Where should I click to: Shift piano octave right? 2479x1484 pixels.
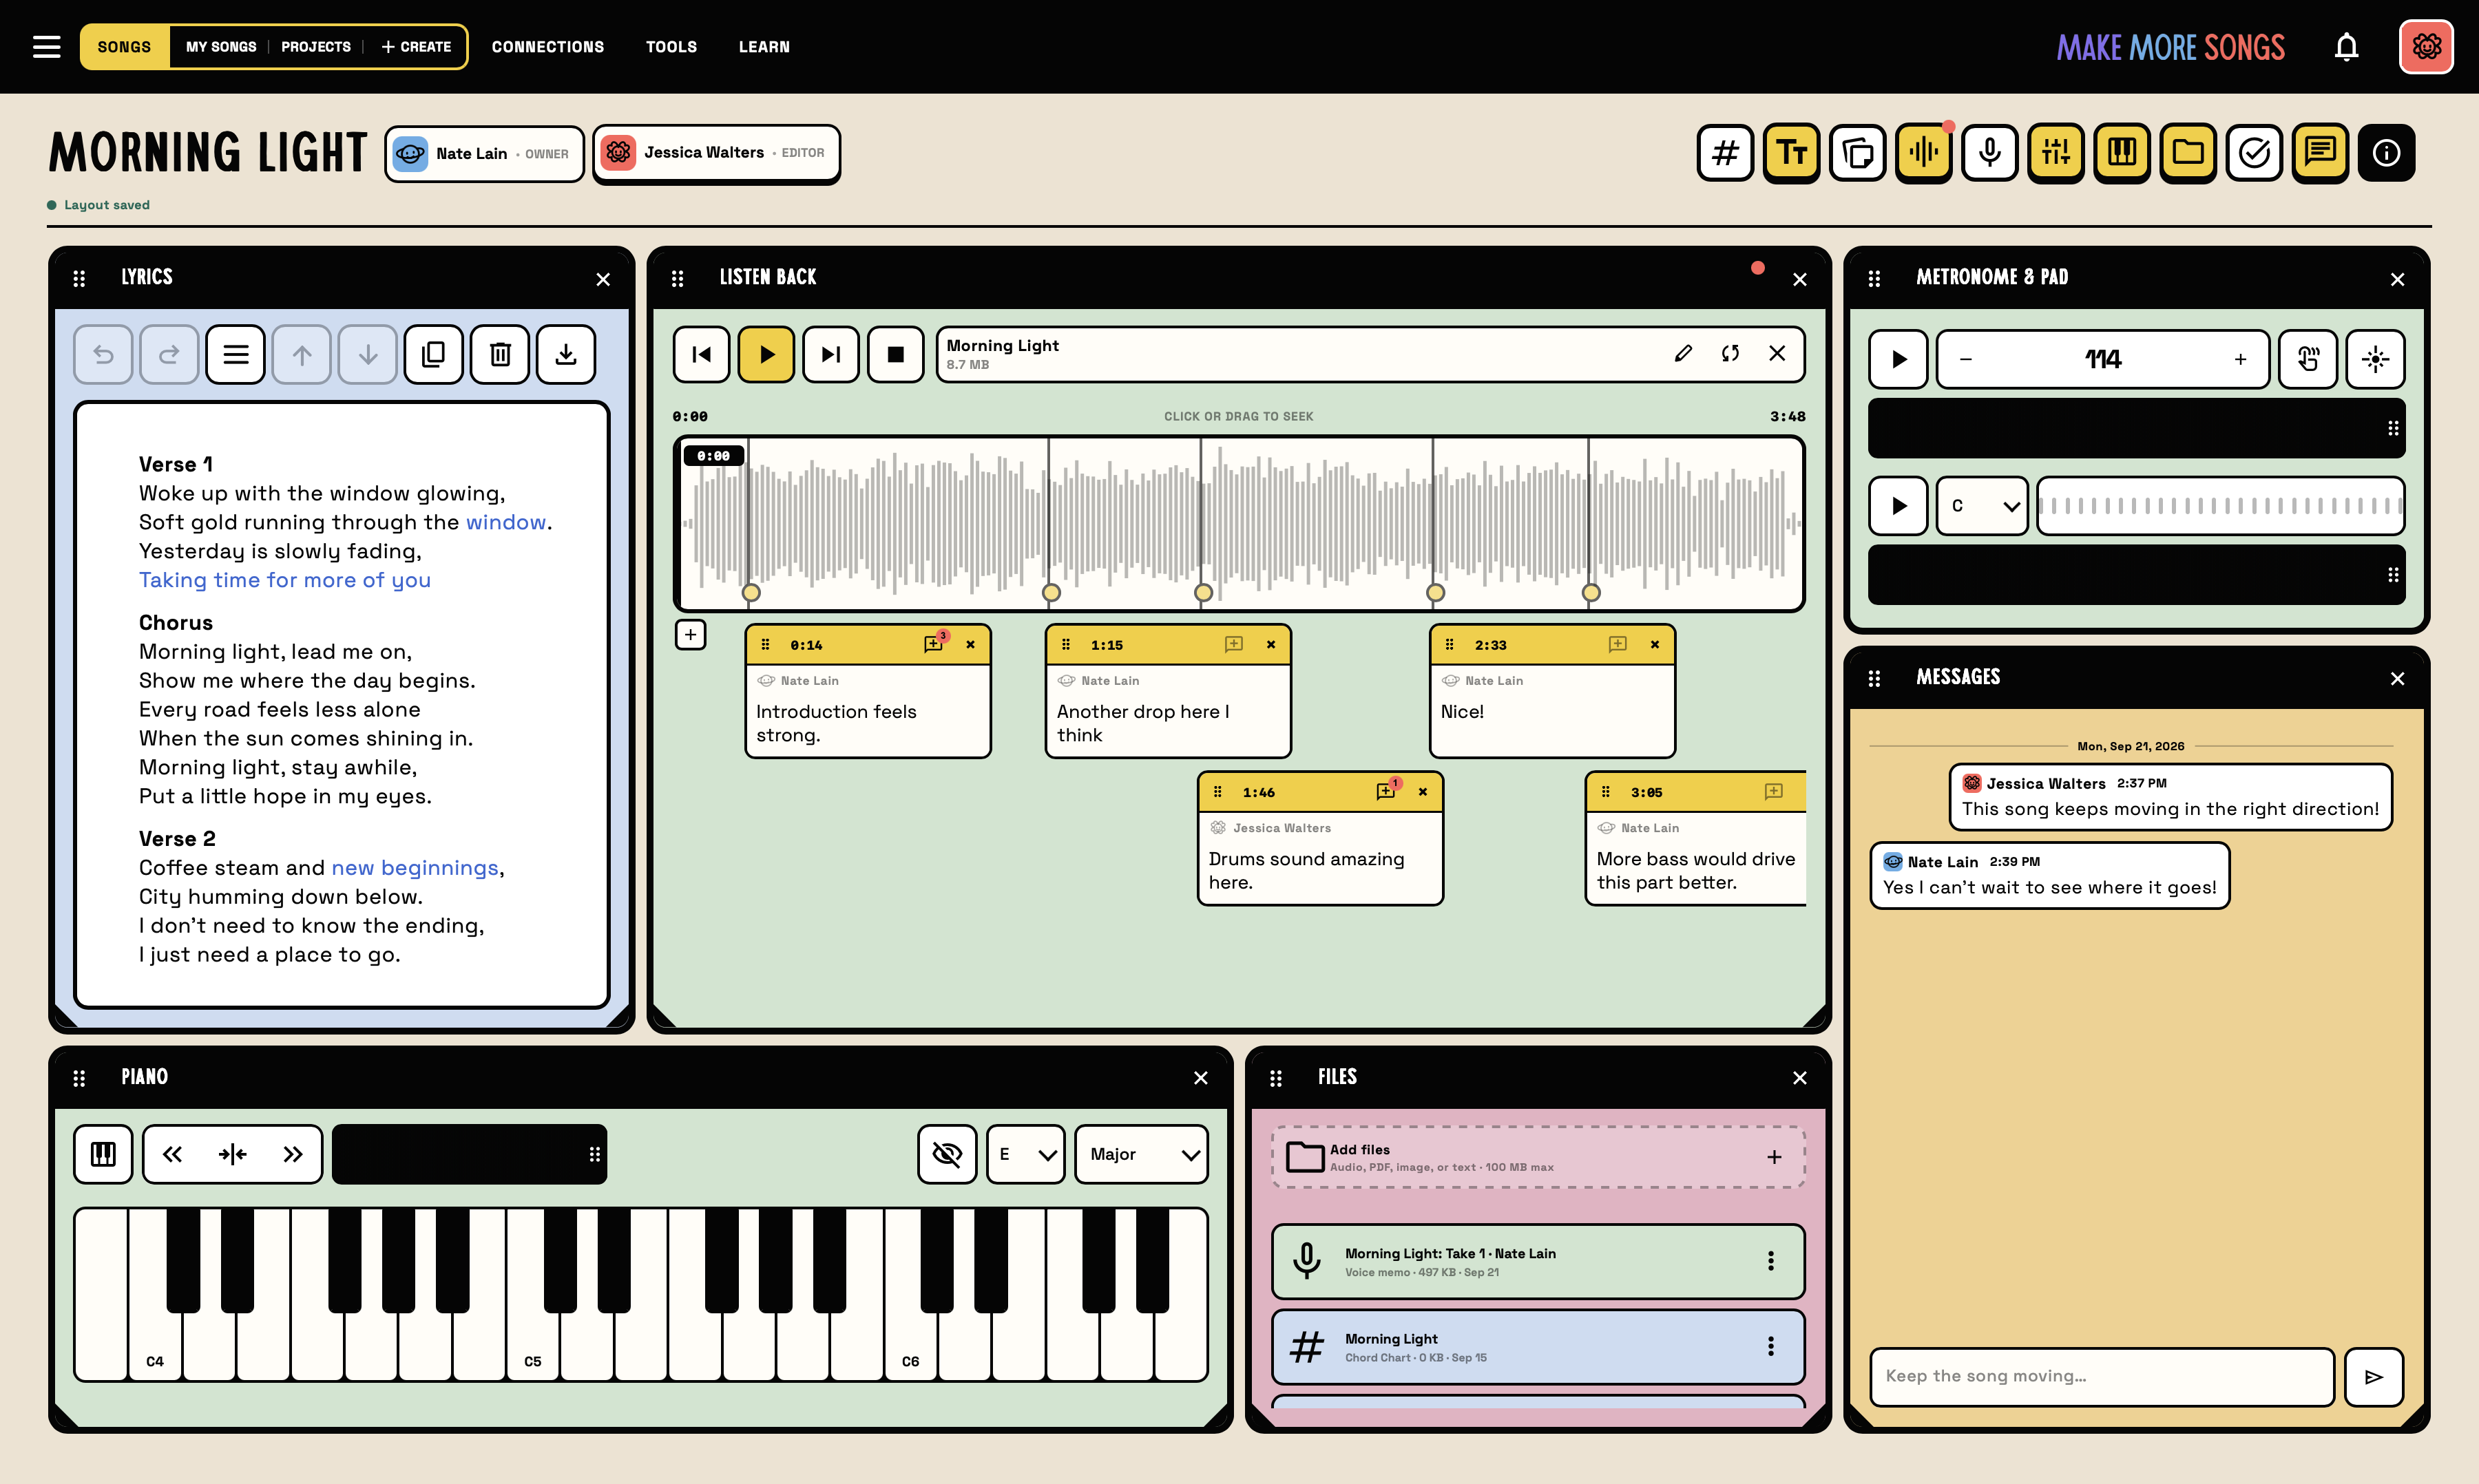click(292, 1154)
